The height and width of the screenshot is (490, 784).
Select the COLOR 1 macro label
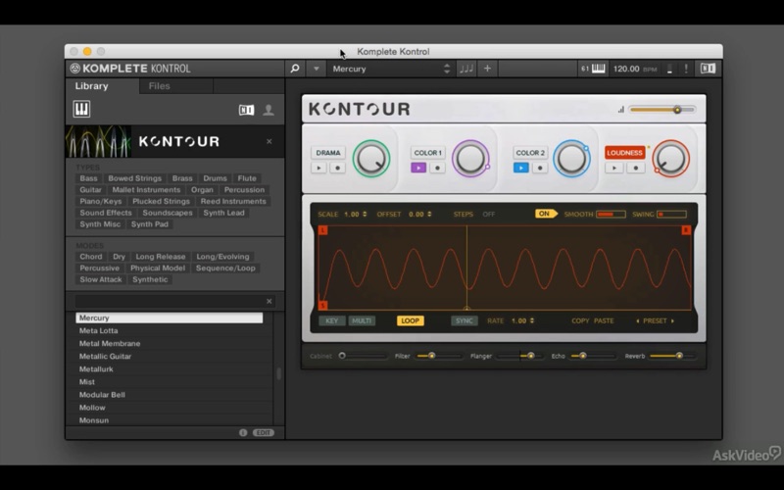click(427, 153)
